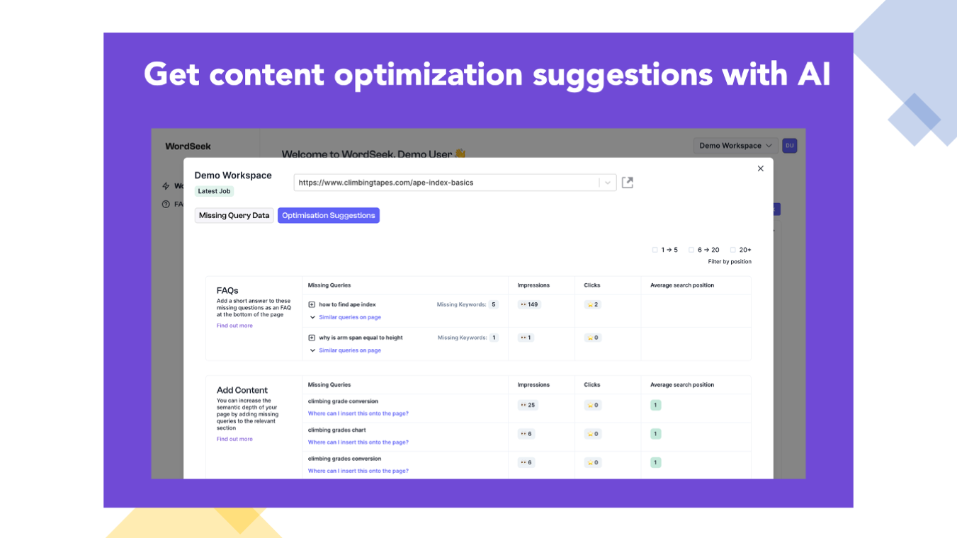Open the page URL in new window icon
The width and height of the screenshot is (957, 538).
[627, 183]
